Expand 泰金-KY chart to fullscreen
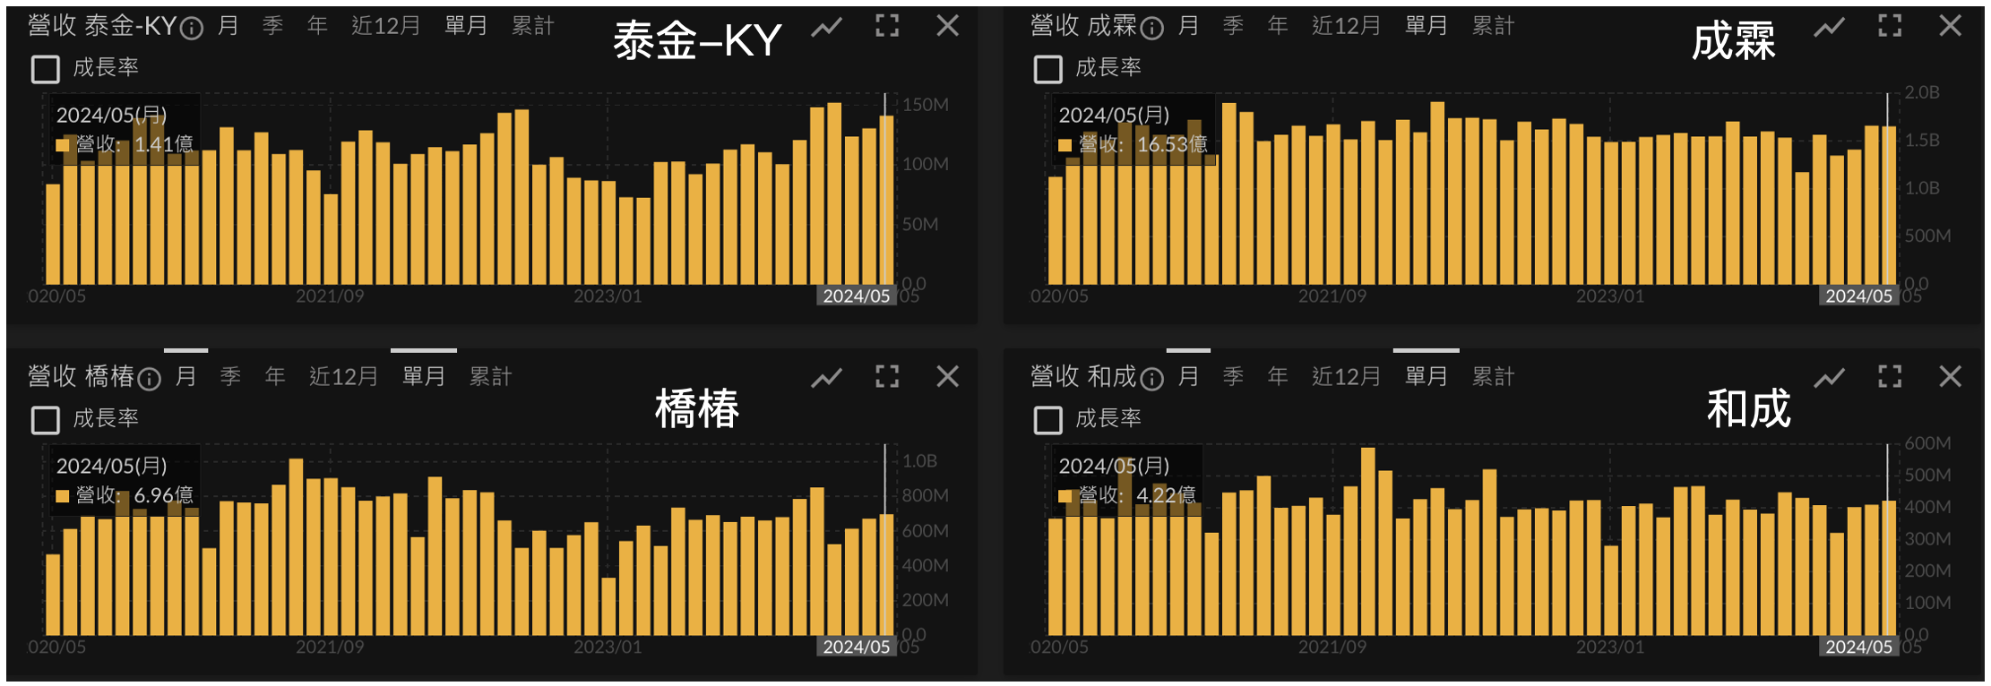 pyautogui.click(x=887, y=26)
